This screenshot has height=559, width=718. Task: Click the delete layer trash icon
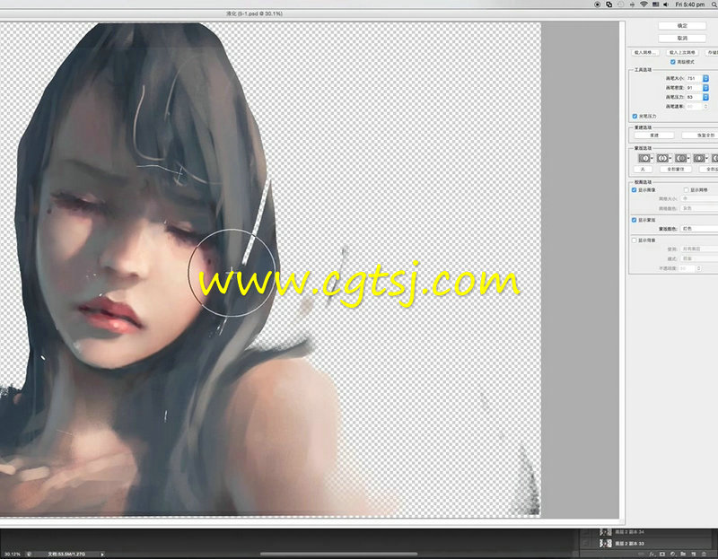(x=705, y=555)
